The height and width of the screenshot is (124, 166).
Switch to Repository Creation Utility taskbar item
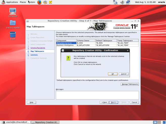click(45, 122)
